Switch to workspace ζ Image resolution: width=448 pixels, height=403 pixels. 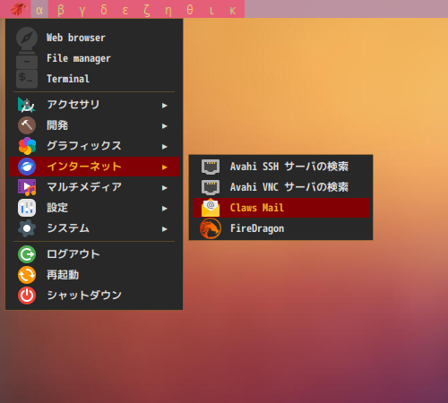(x=147, y=10)
